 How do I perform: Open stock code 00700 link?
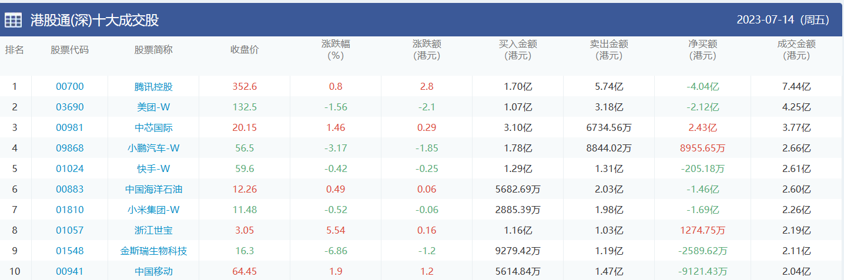[70, 87]
